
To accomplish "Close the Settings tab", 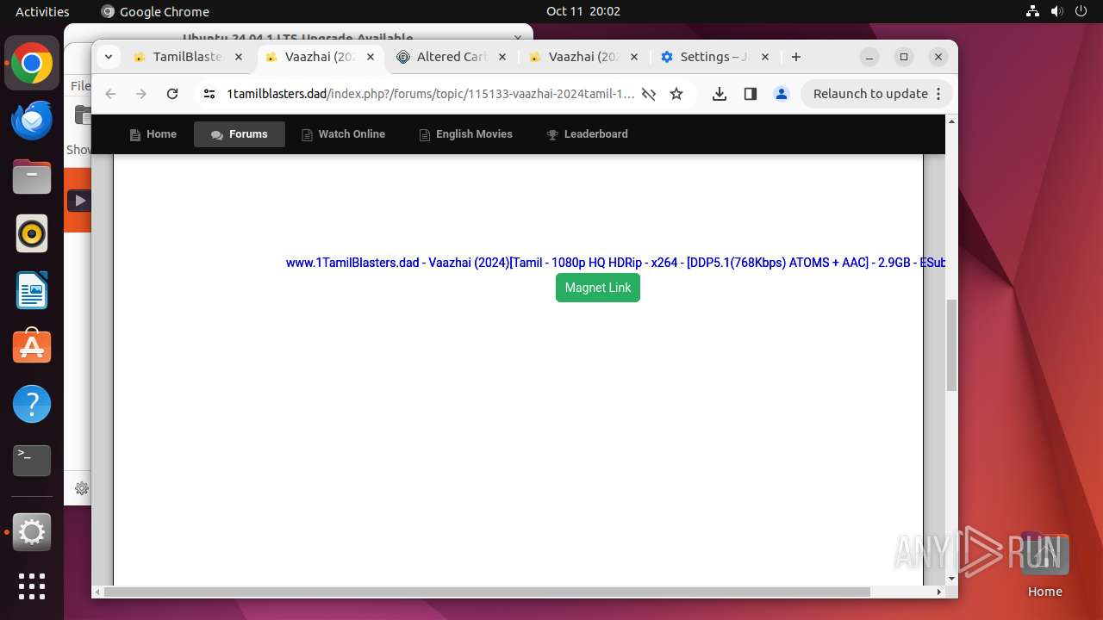I will point(765,57).
